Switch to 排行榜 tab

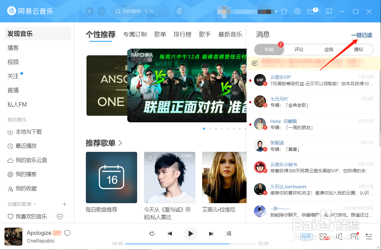coord(182,34)
